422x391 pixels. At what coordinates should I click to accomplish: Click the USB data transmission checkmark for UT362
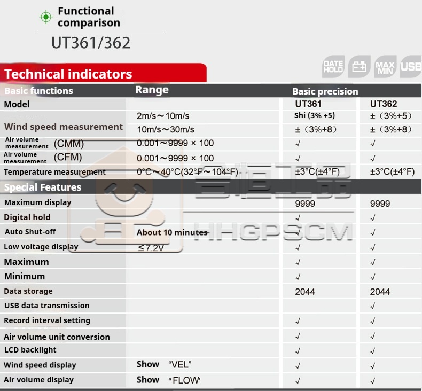(373, 306)
